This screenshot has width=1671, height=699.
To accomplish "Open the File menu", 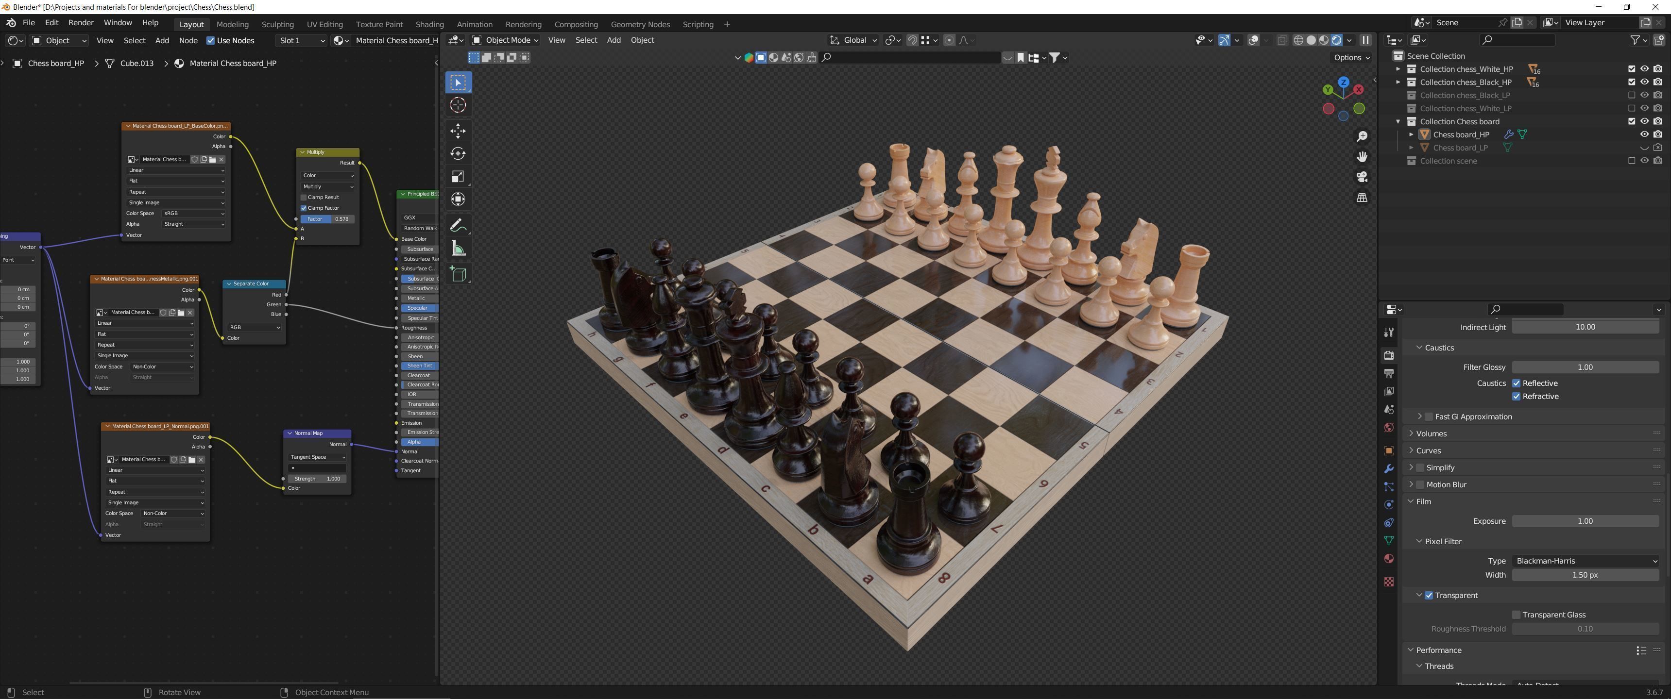I will coord(29,23).
